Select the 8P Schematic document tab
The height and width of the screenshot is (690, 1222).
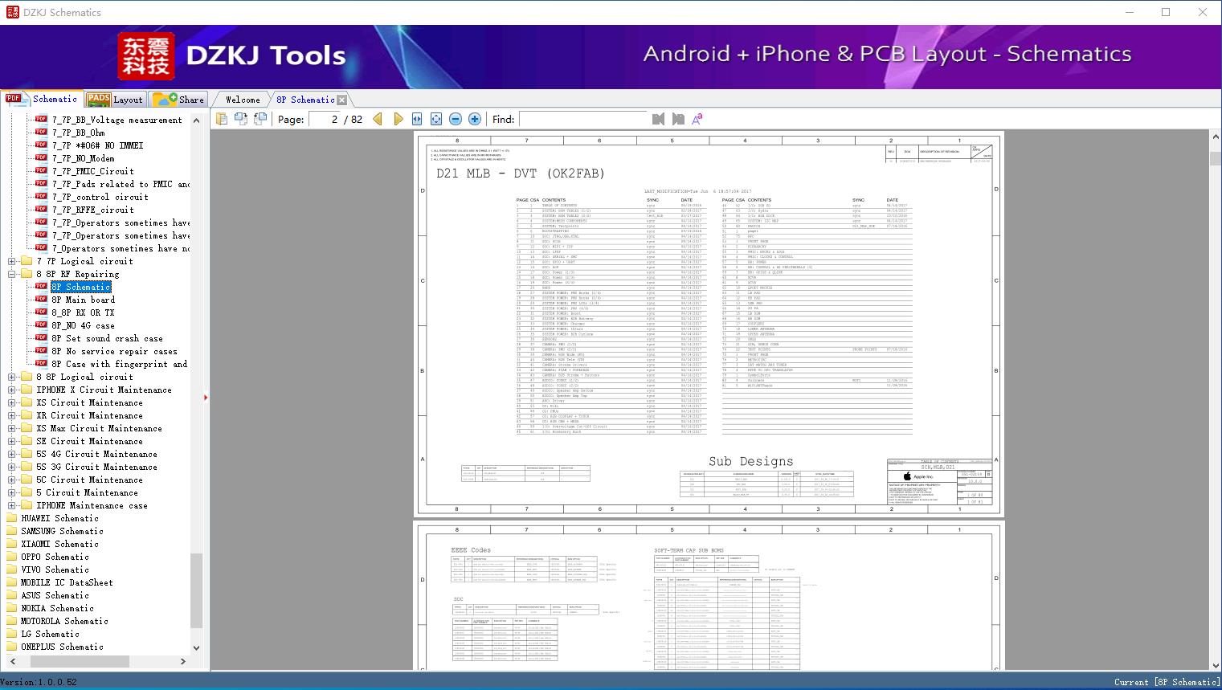coord(305,100)
